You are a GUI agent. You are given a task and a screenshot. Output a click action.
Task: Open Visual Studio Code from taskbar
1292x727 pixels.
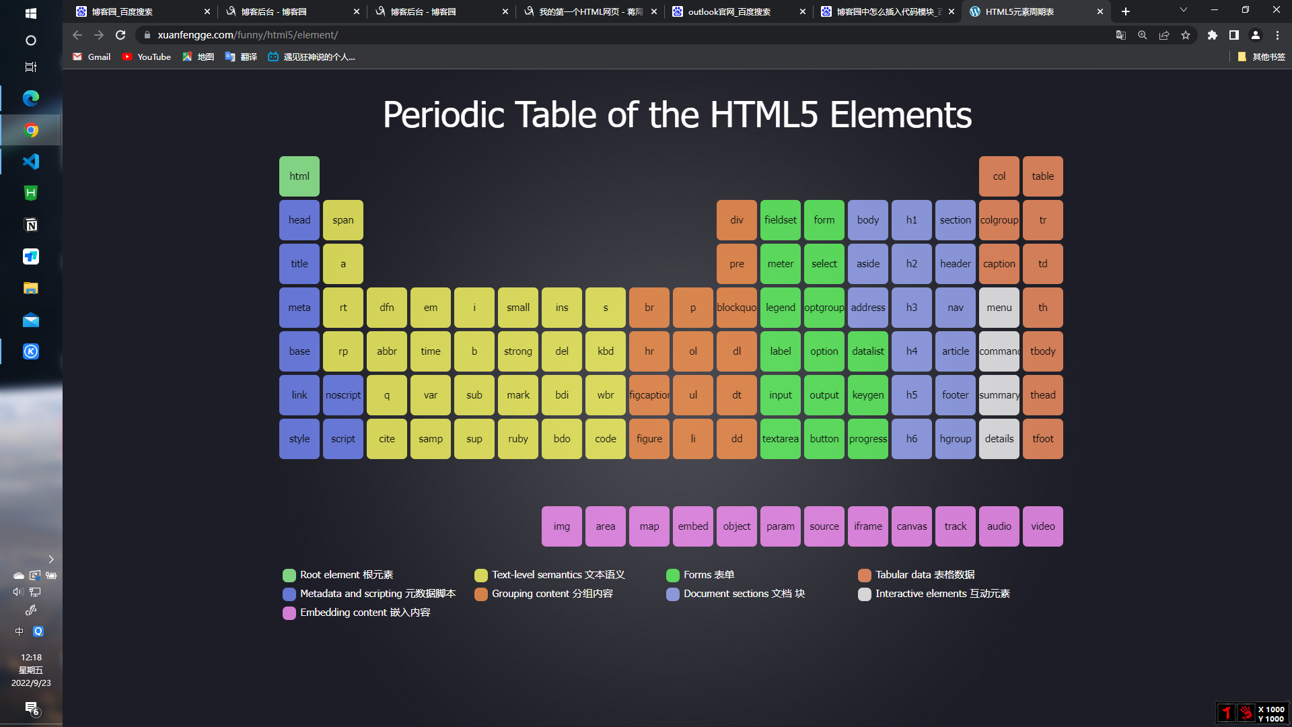pos(31,162)
